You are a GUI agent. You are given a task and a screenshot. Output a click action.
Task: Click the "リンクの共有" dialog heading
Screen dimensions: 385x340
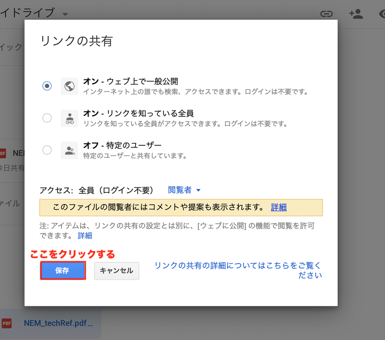[x=77, y=41]
